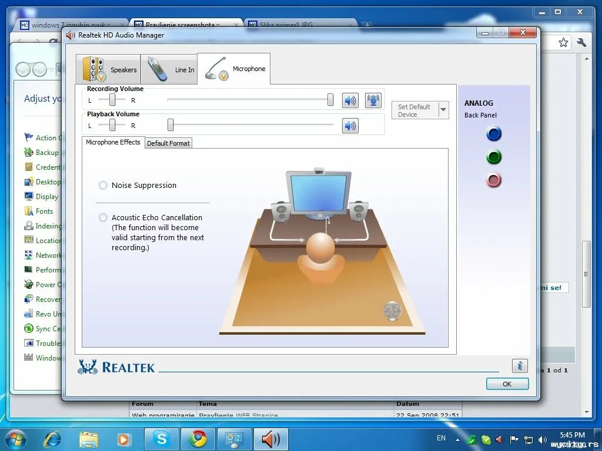Expand the Set Default Device dropdown arrow
The height and width of the screenshot is (451, 602).
443,110
